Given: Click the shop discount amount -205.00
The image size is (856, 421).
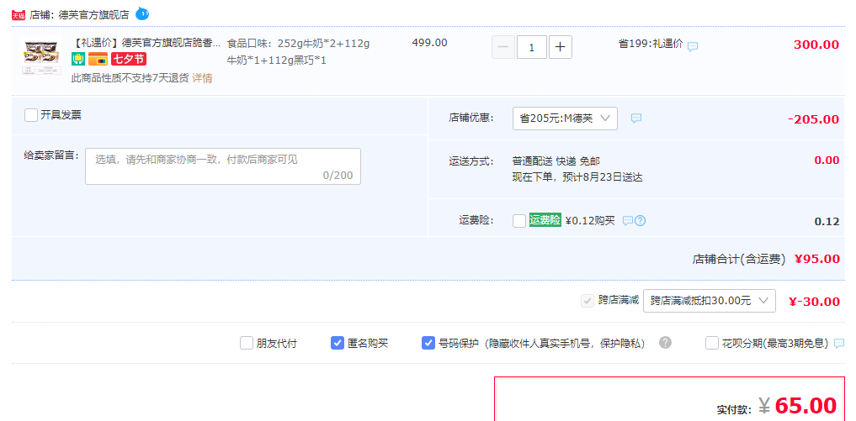Looking at the screenshot, I should (813, 118).
